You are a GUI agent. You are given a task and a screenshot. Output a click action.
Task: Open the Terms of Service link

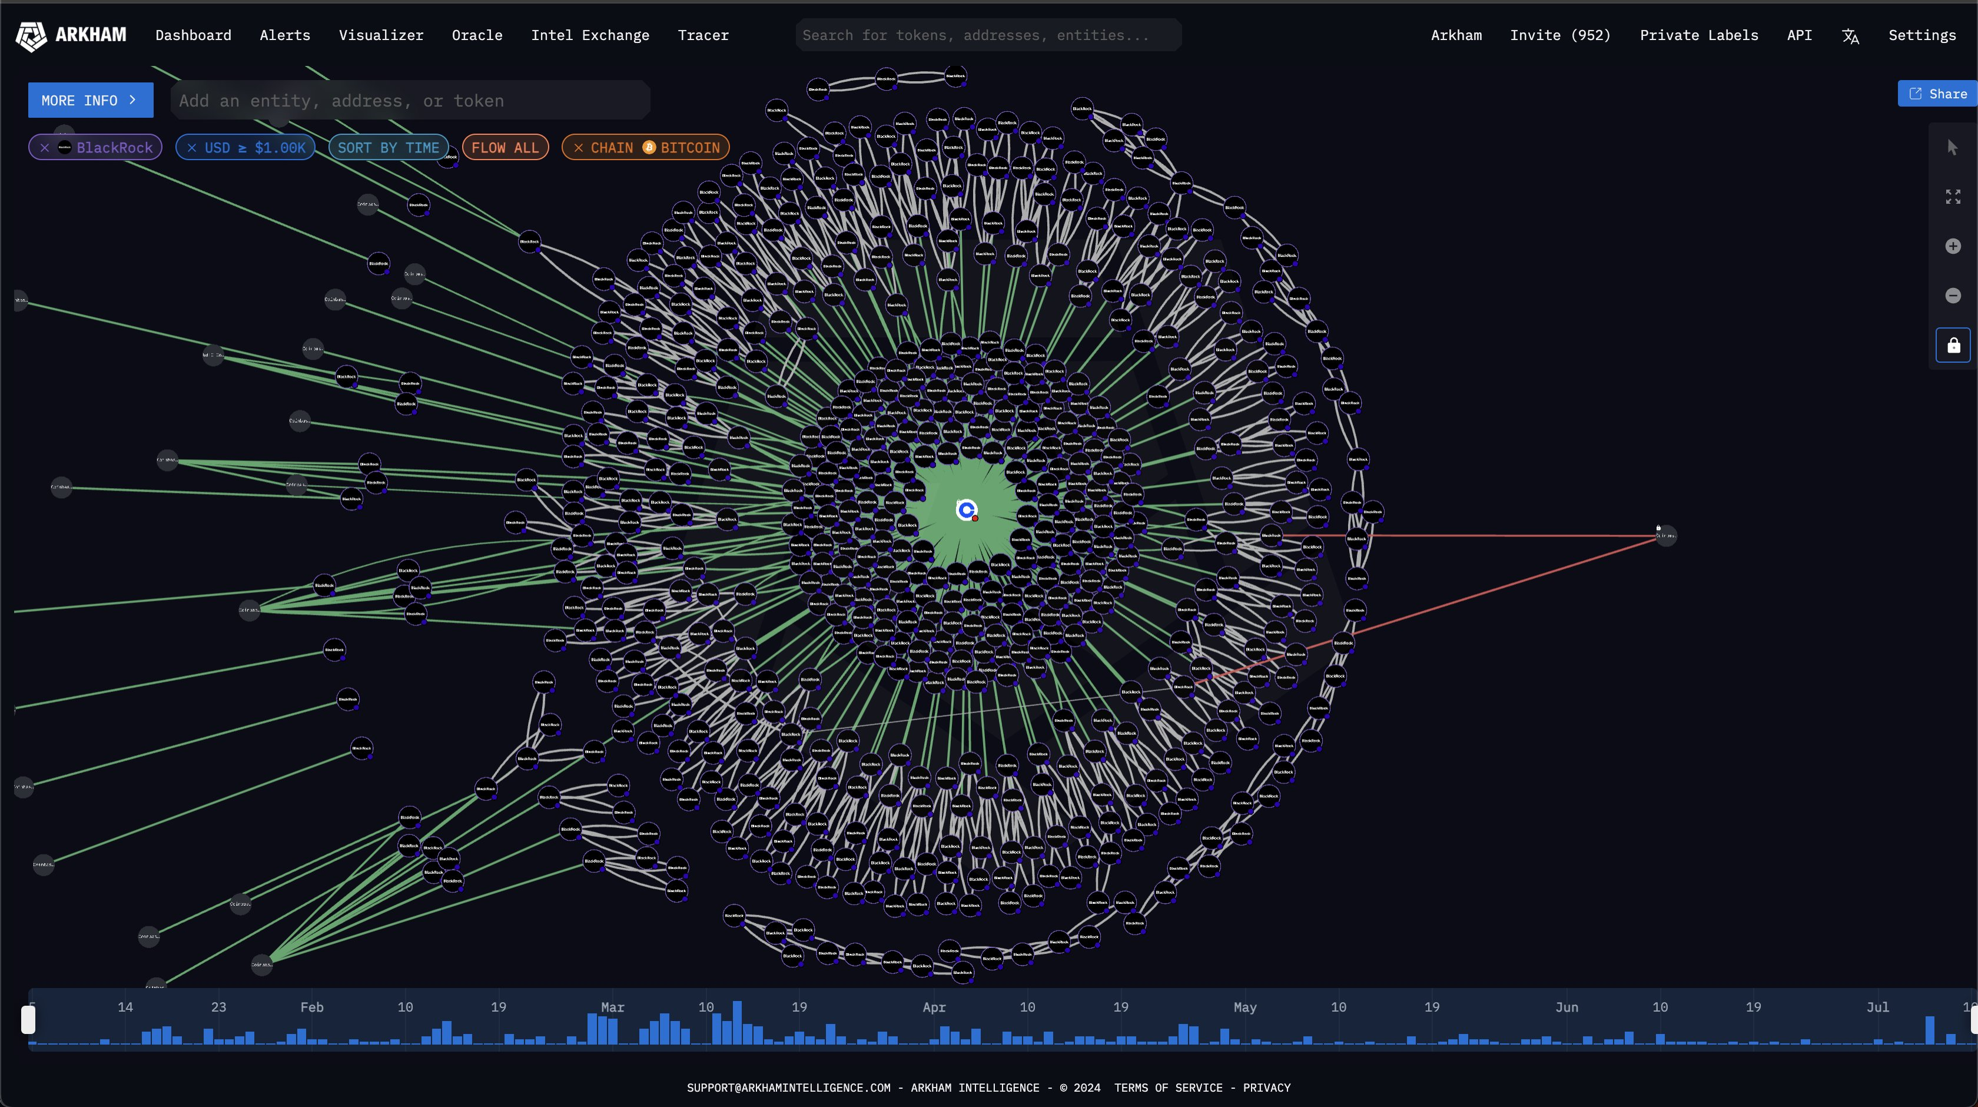click(x=1168, y=1088)
